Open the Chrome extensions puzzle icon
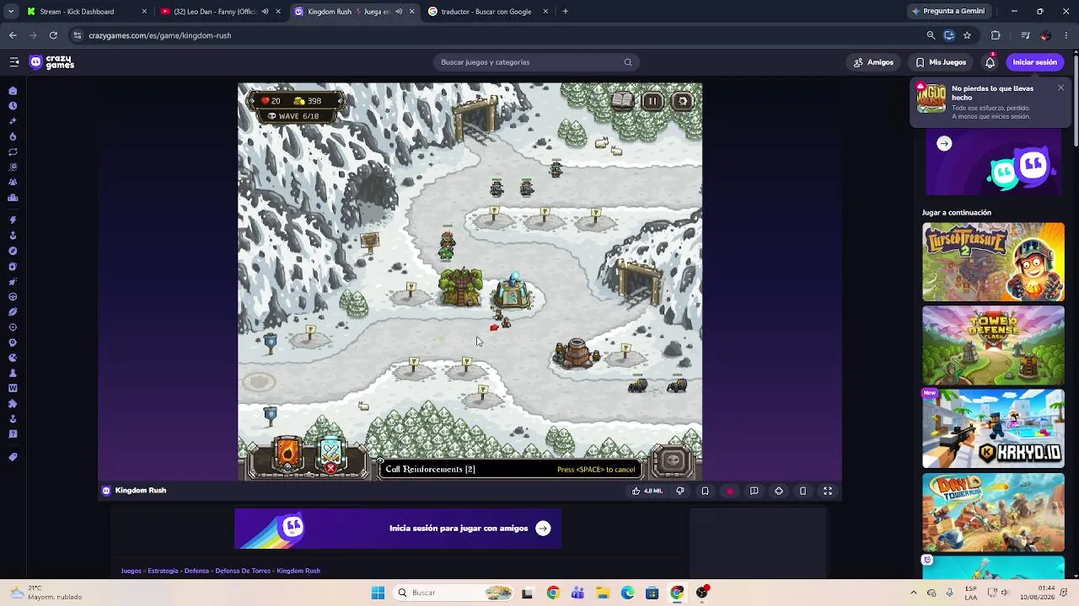1079x606 pixels. click(x=996, y=35)
